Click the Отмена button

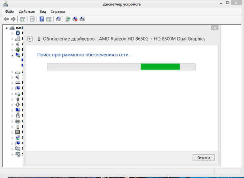pos(204,158)
